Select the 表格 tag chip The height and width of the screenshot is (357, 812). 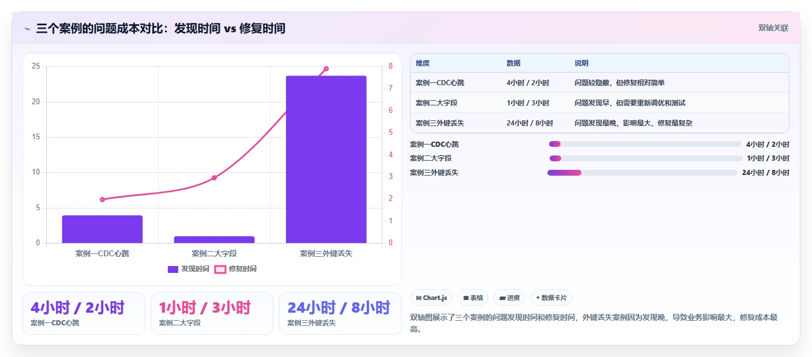[473, 298]
